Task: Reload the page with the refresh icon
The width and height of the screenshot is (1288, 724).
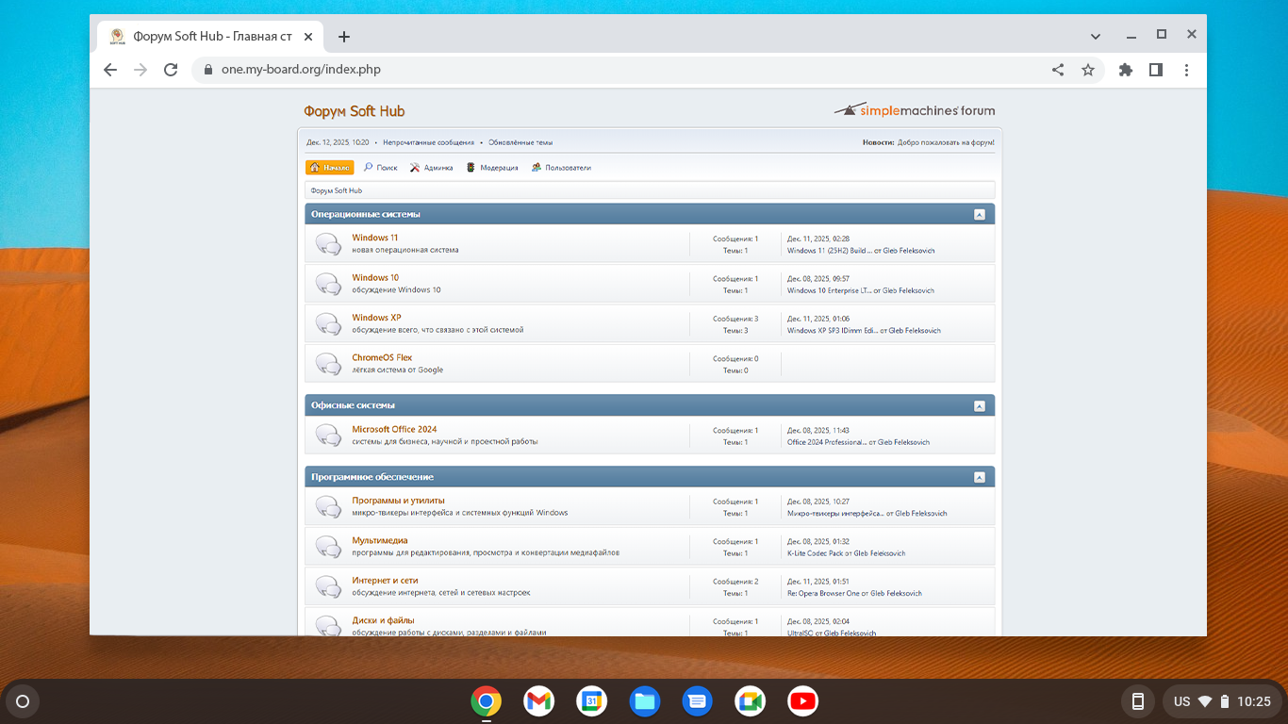Action: click(x=171, y=70)
